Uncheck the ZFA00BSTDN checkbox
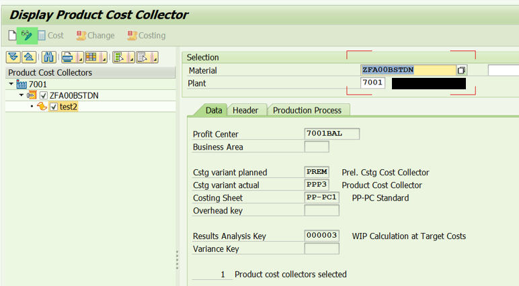This screenshot has width=519, height=286. point(43,95)
